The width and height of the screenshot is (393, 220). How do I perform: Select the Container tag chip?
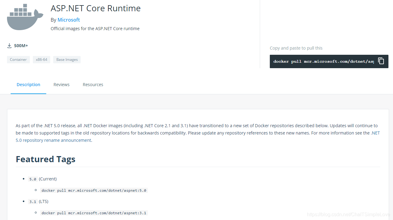[18, 60]
